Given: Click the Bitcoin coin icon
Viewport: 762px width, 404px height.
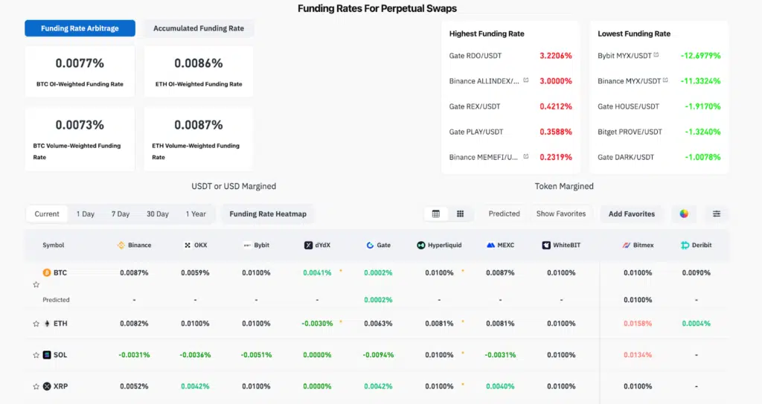Looking at the screenshot, I should [x=47, y=273].
